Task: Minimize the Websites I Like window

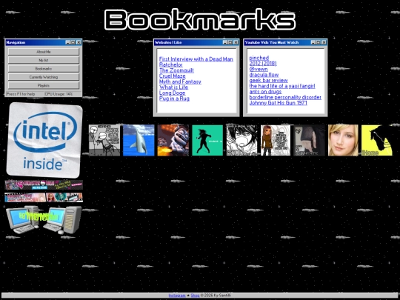Action: click(225, 42)
